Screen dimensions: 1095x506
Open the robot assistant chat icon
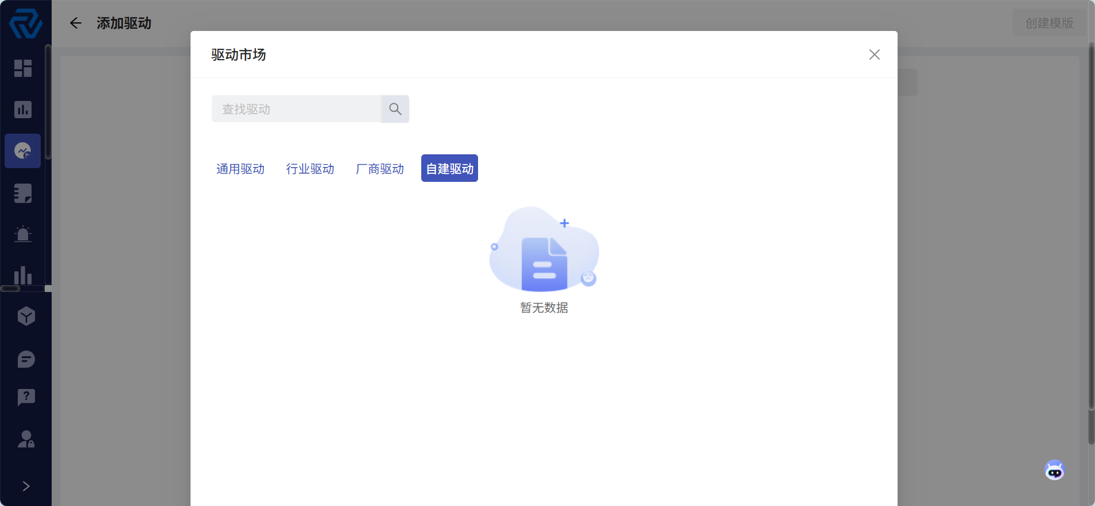[1055, 470]
